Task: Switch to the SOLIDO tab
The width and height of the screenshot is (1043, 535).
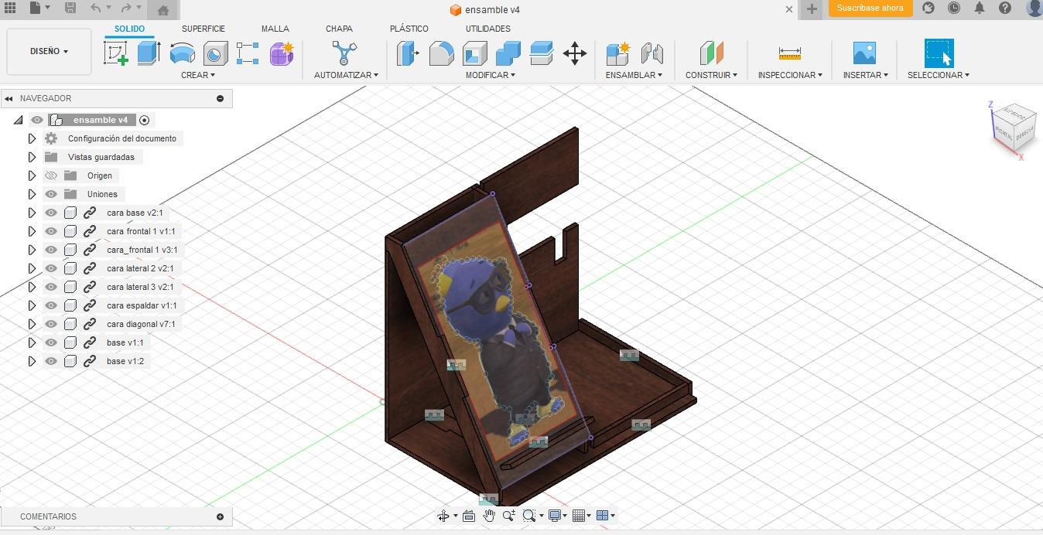Action: pyautogui.click(x=129, y=29)
